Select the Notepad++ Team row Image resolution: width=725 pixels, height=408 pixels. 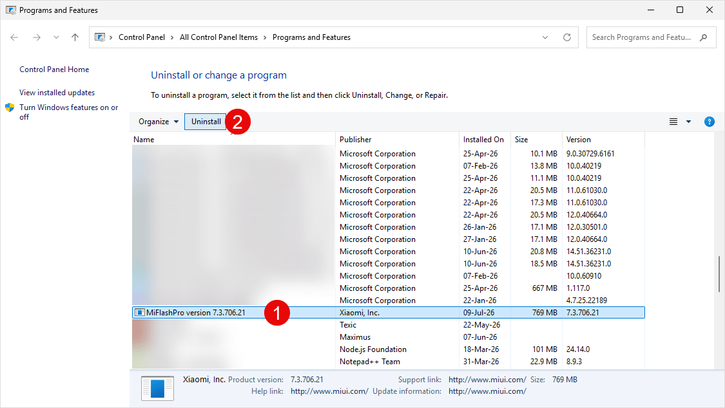click(x=370, y=362)
